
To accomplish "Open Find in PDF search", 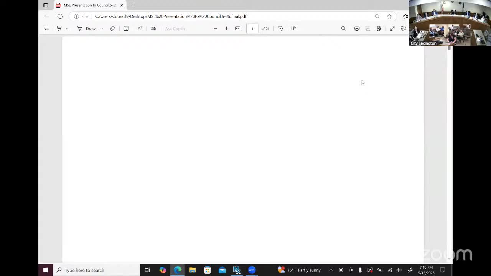I will pos(343,28).
